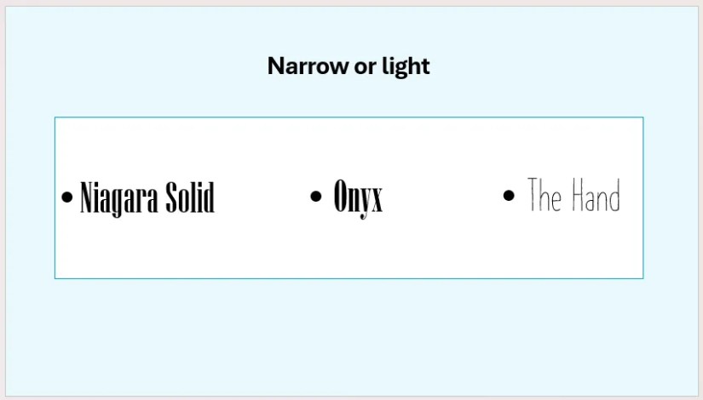703x400 pixels.
Task: Click the right border of the text box
Action: [x=642, y=197]
